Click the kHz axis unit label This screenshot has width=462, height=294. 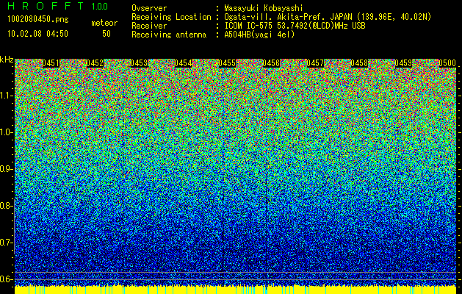7,60
